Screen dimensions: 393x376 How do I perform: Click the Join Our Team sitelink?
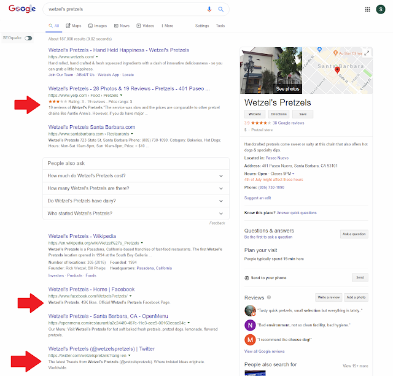click(x=61, y=75)
